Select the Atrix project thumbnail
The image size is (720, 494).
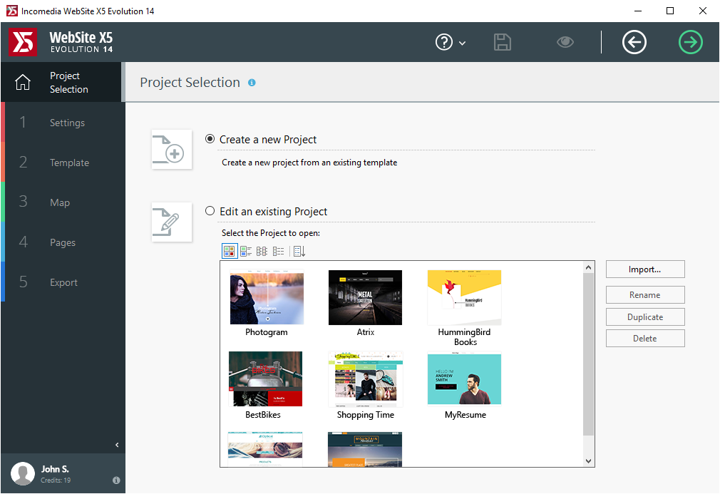point(365,298)
